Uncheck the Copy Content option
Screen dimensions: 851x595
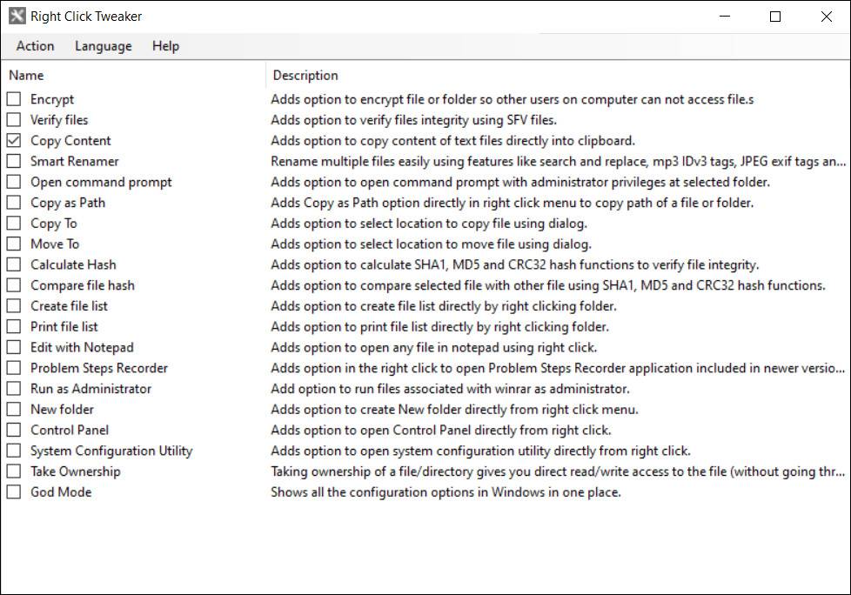(14, 141)
